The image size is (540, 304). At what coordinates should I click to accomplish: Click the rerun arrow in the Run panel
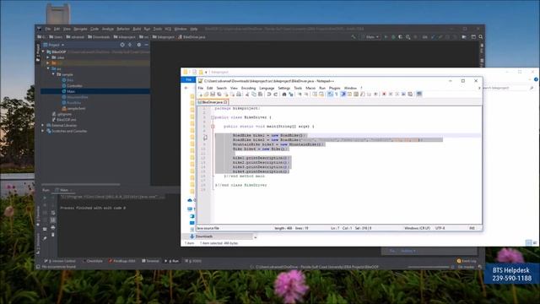pyautogui.click(x=45, y=198)
